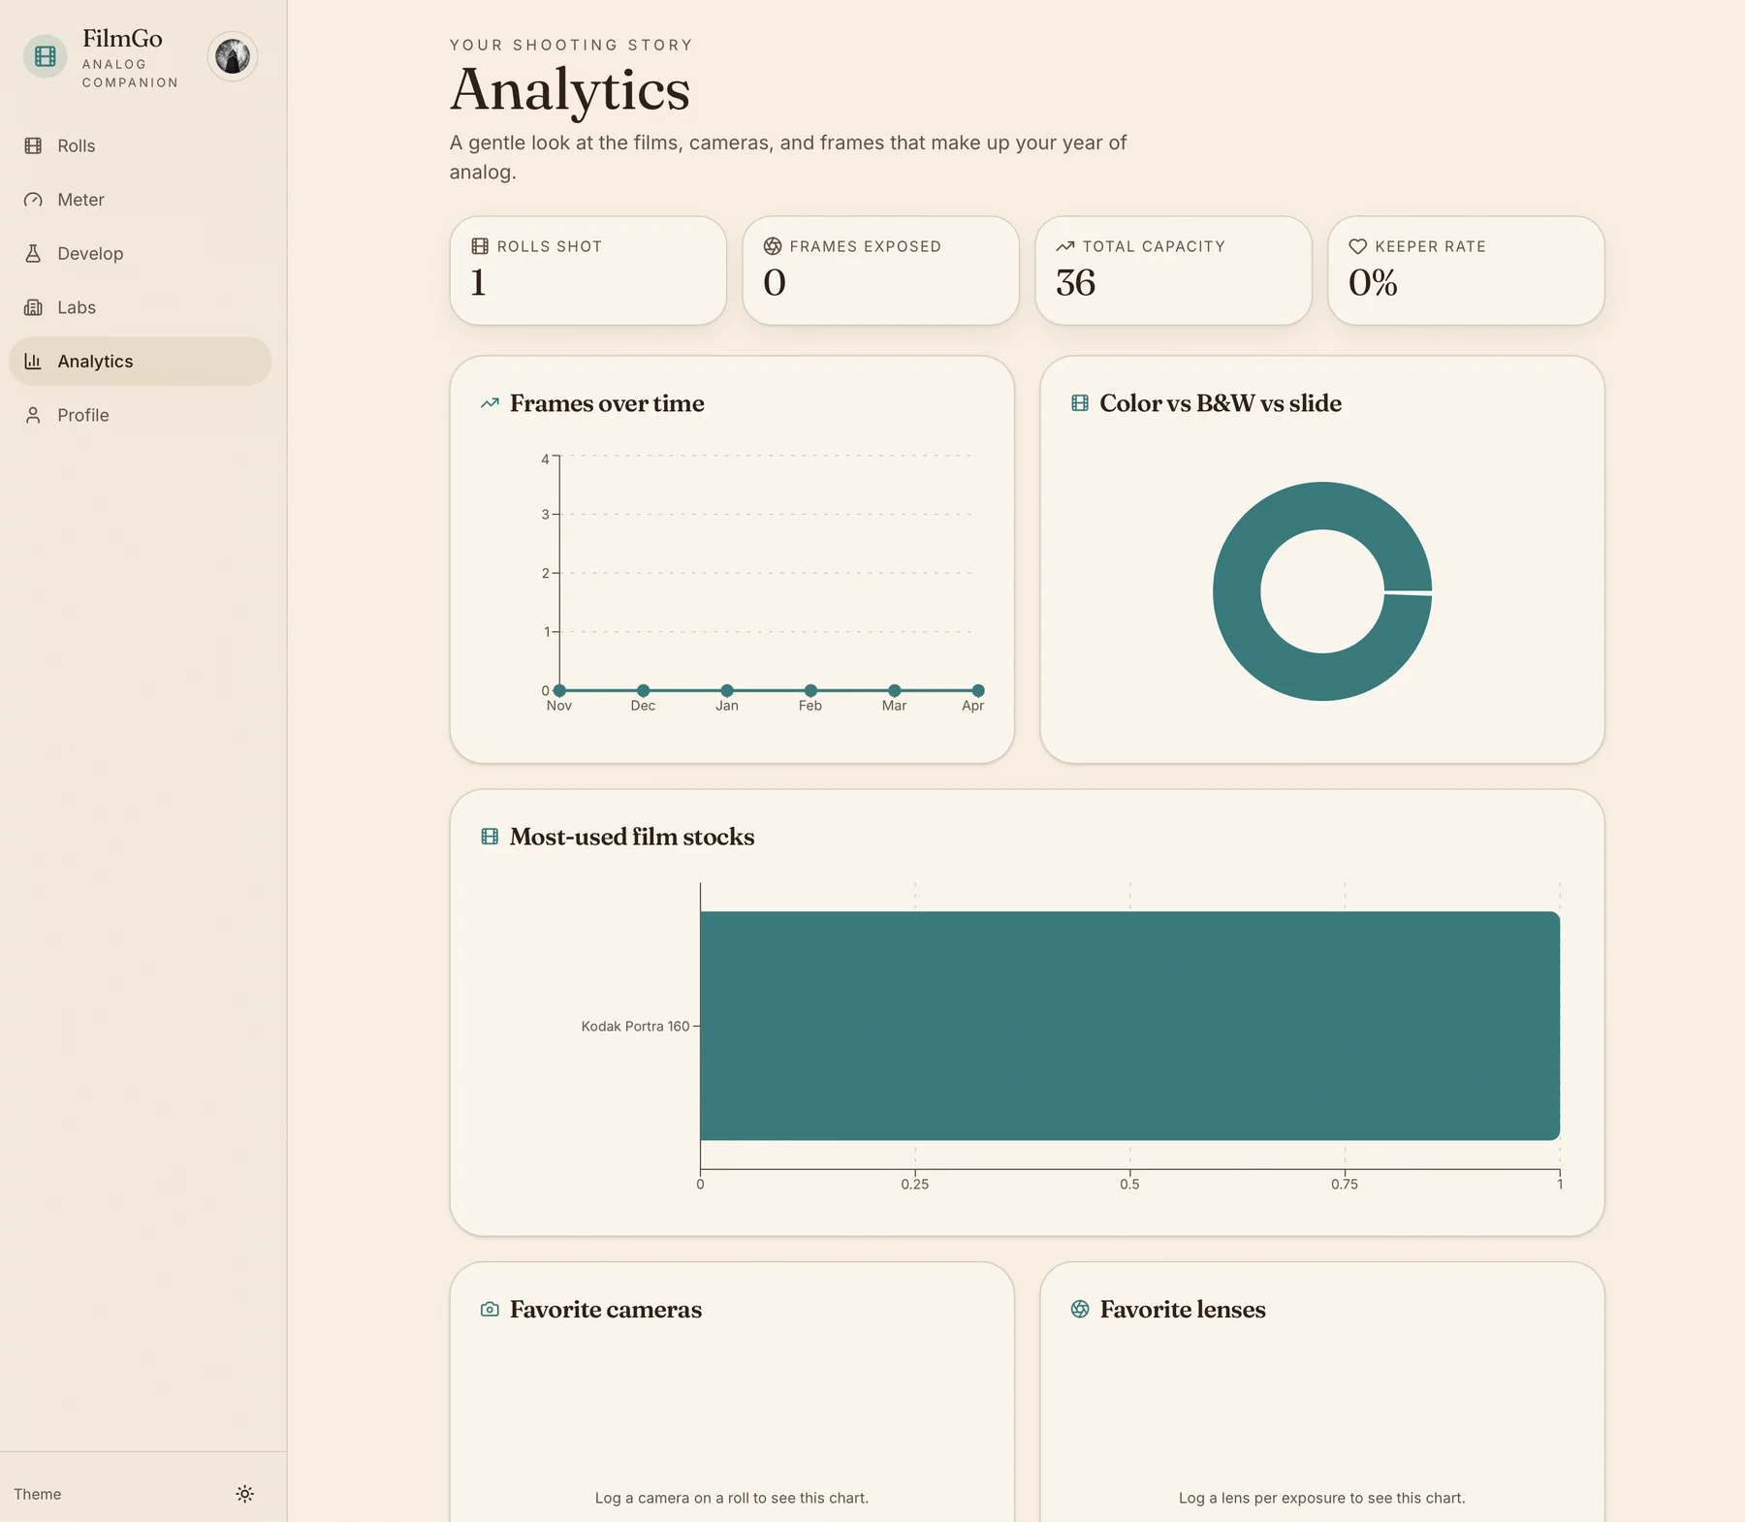
Task: Click the 0.75 tick label on bar chart
Action: (1345, 1184)
